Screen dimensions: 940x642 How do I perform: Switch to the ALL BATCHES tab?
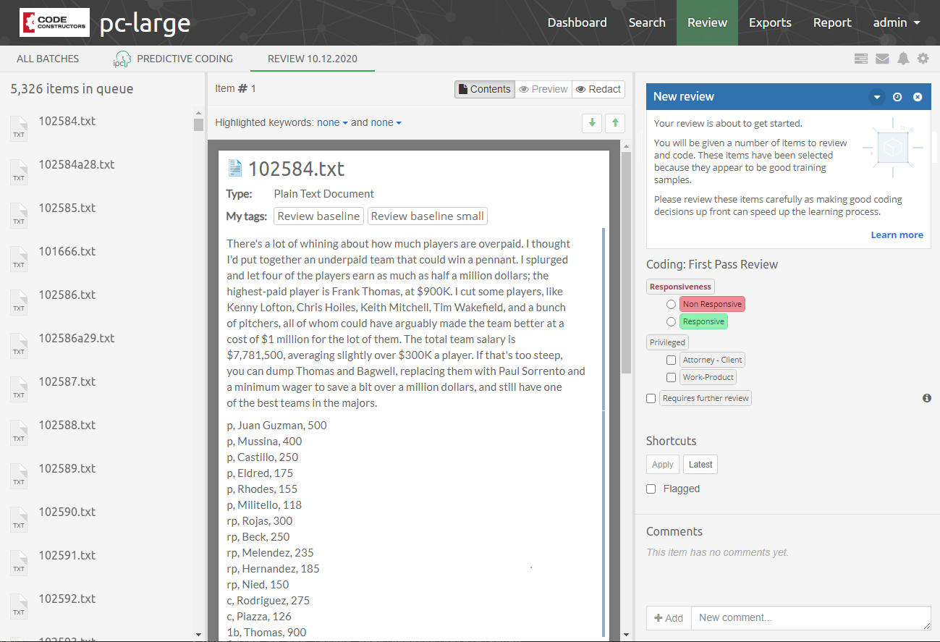coord(48,59)
